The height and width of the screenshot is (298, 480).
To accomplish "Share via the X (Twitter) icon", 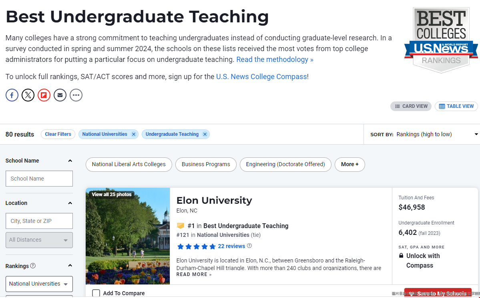I will [28, 95].
